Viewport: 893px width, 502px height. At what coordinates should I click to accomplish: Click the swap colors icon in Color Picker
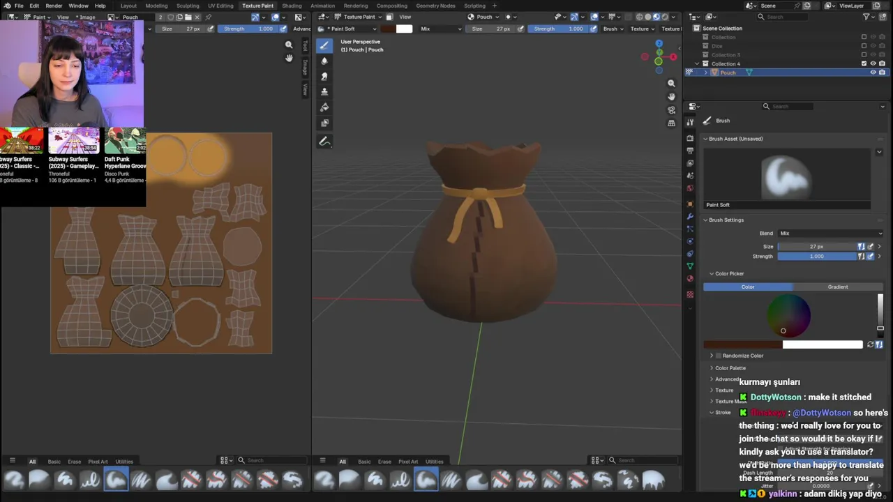[870, 344]
